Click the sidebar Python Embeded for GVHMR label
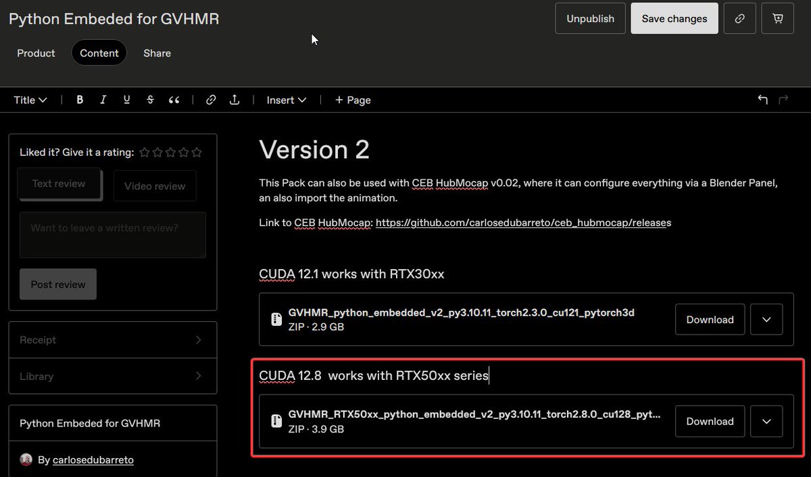The height and width of the screenshot is (477, 811). [x=90, y=424]
